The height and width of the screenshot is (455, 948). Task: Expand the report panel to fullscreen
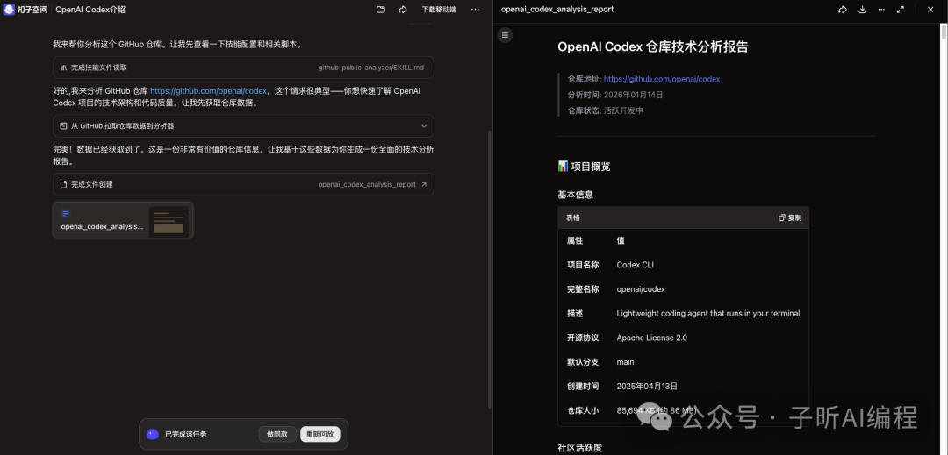click(900, 10)
